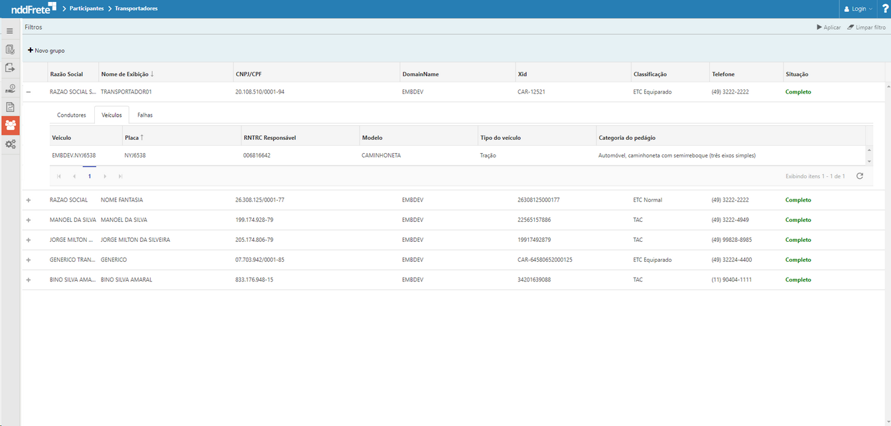
Task: Expand the BINO SILVA AMARAL row
Action: pyautogui.click(x=29, y=280)
